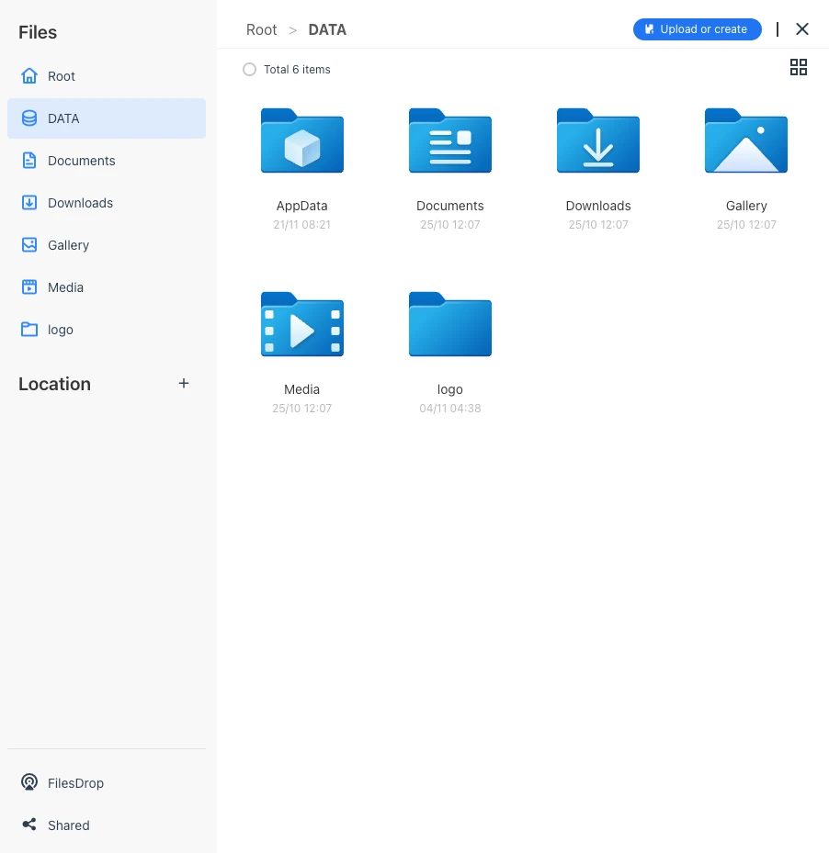Click the Shared share icon

pyautogui.click(x=29, y=825)
